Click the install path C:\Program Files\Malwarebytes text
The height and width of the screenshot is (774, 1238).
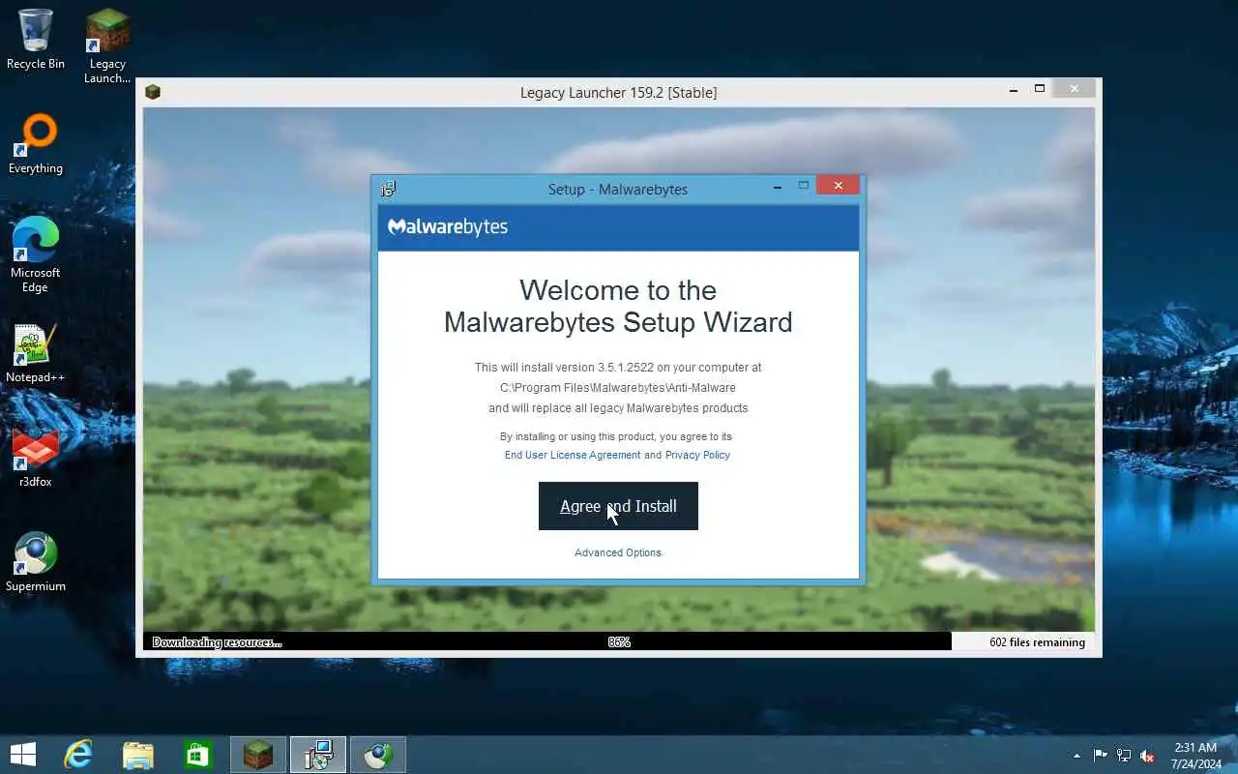(x=618, y=388)
